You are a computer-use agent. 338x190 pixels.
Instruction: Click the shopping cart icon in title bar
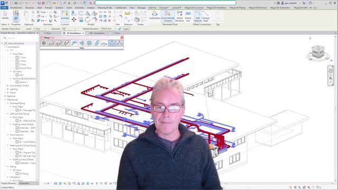[x=304, y=3]
